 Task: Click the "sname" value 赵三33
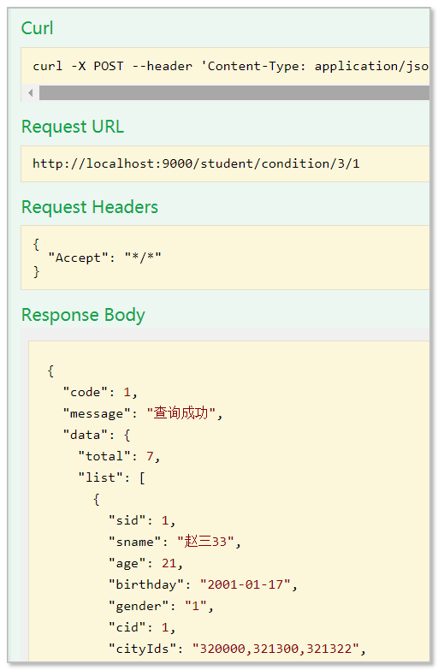(205, 542)
